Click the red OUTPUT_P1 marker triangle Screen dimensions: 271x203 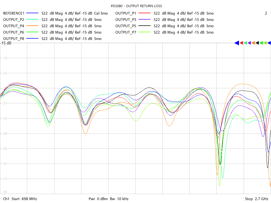241,43
